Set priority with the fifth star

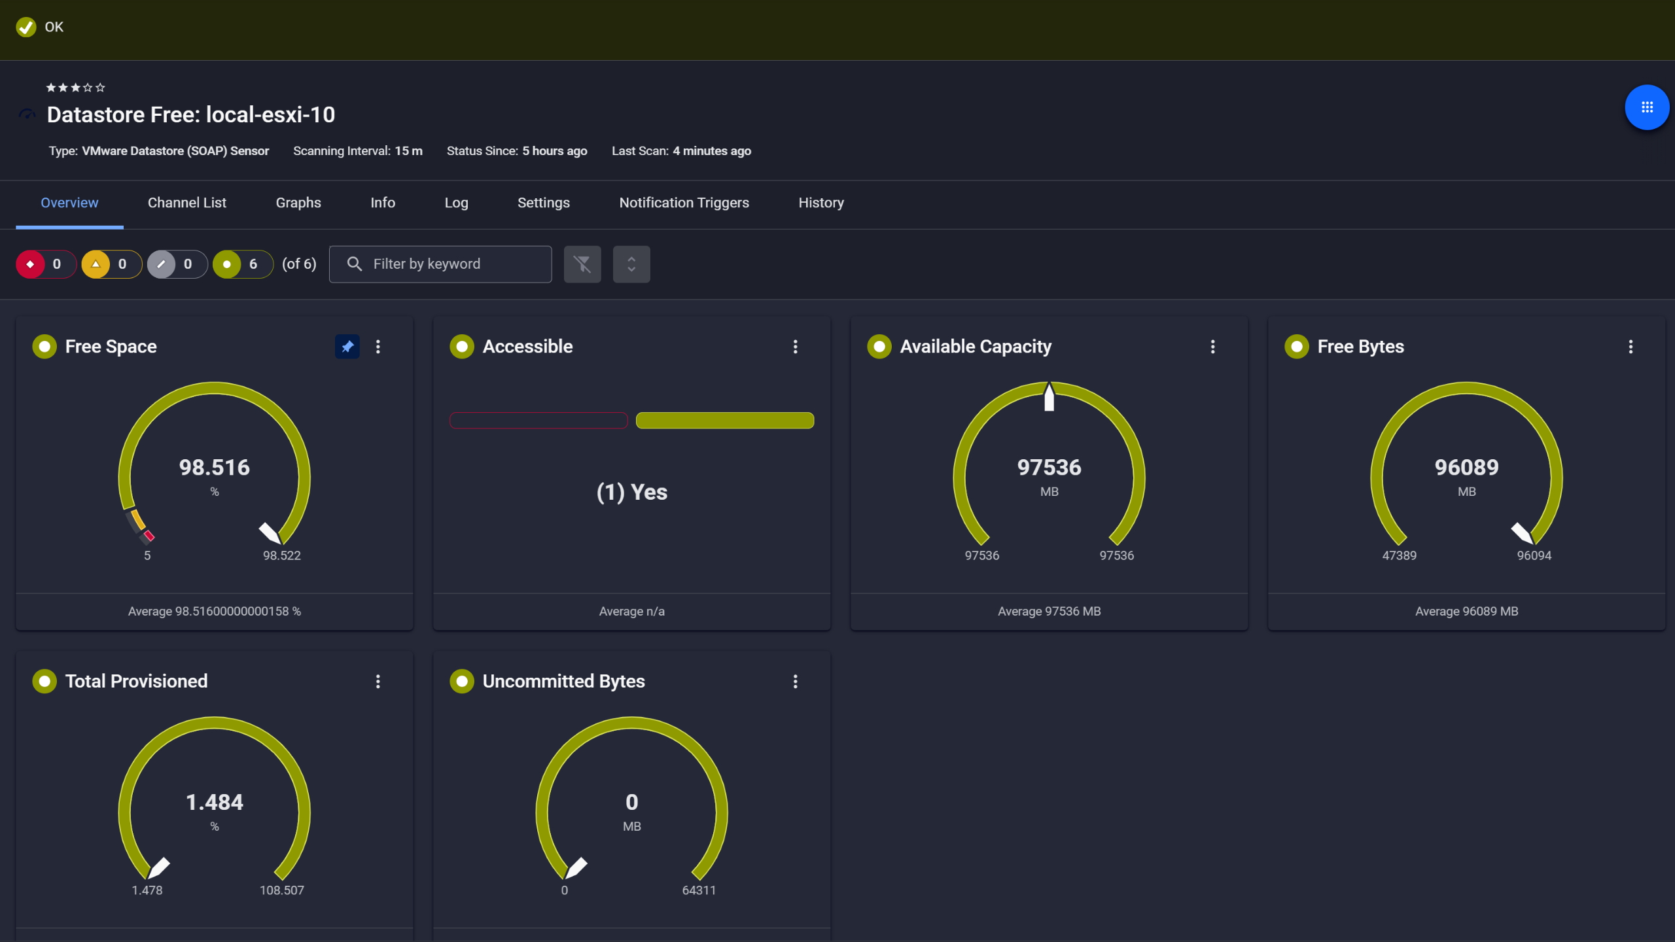click(100, 87)
